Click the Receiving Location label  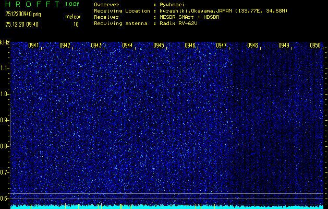pyautogui.click(x=122, y=11)
